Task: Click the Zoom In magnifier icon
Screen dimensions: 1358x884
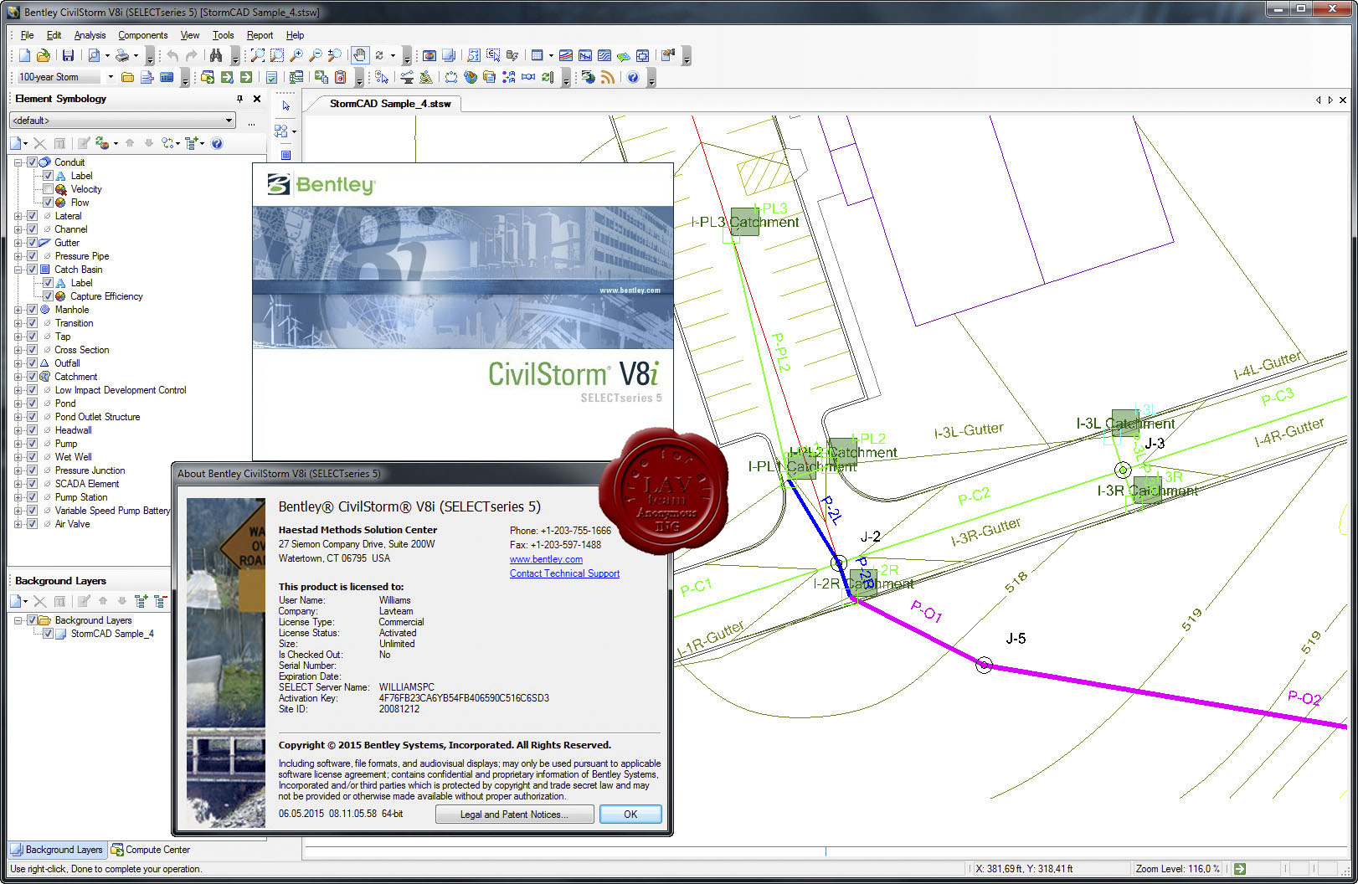Action: (296, 55)
